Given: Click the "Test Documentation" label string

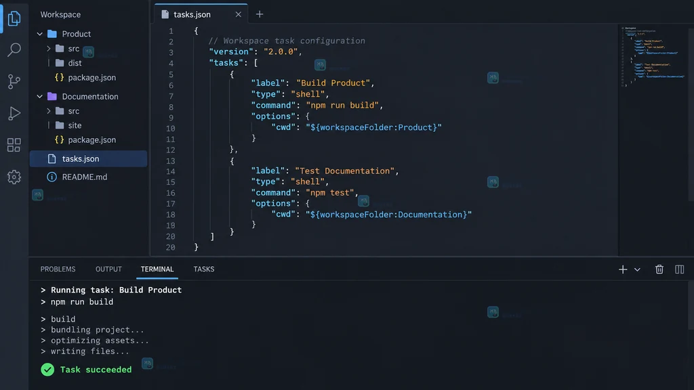Looking at the screenshot, I should 345,171.
